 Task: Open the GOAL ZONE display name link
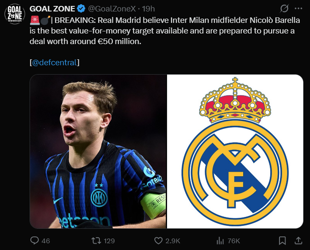[x=52, y=8]
